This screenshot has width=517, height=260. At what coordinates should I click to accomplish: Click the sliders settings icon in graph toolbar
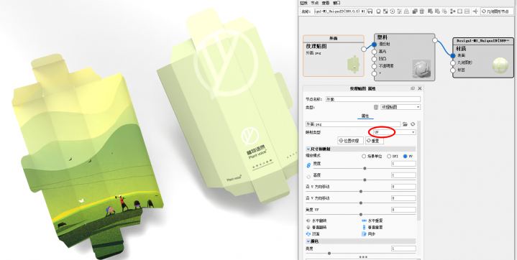point(399,11)
